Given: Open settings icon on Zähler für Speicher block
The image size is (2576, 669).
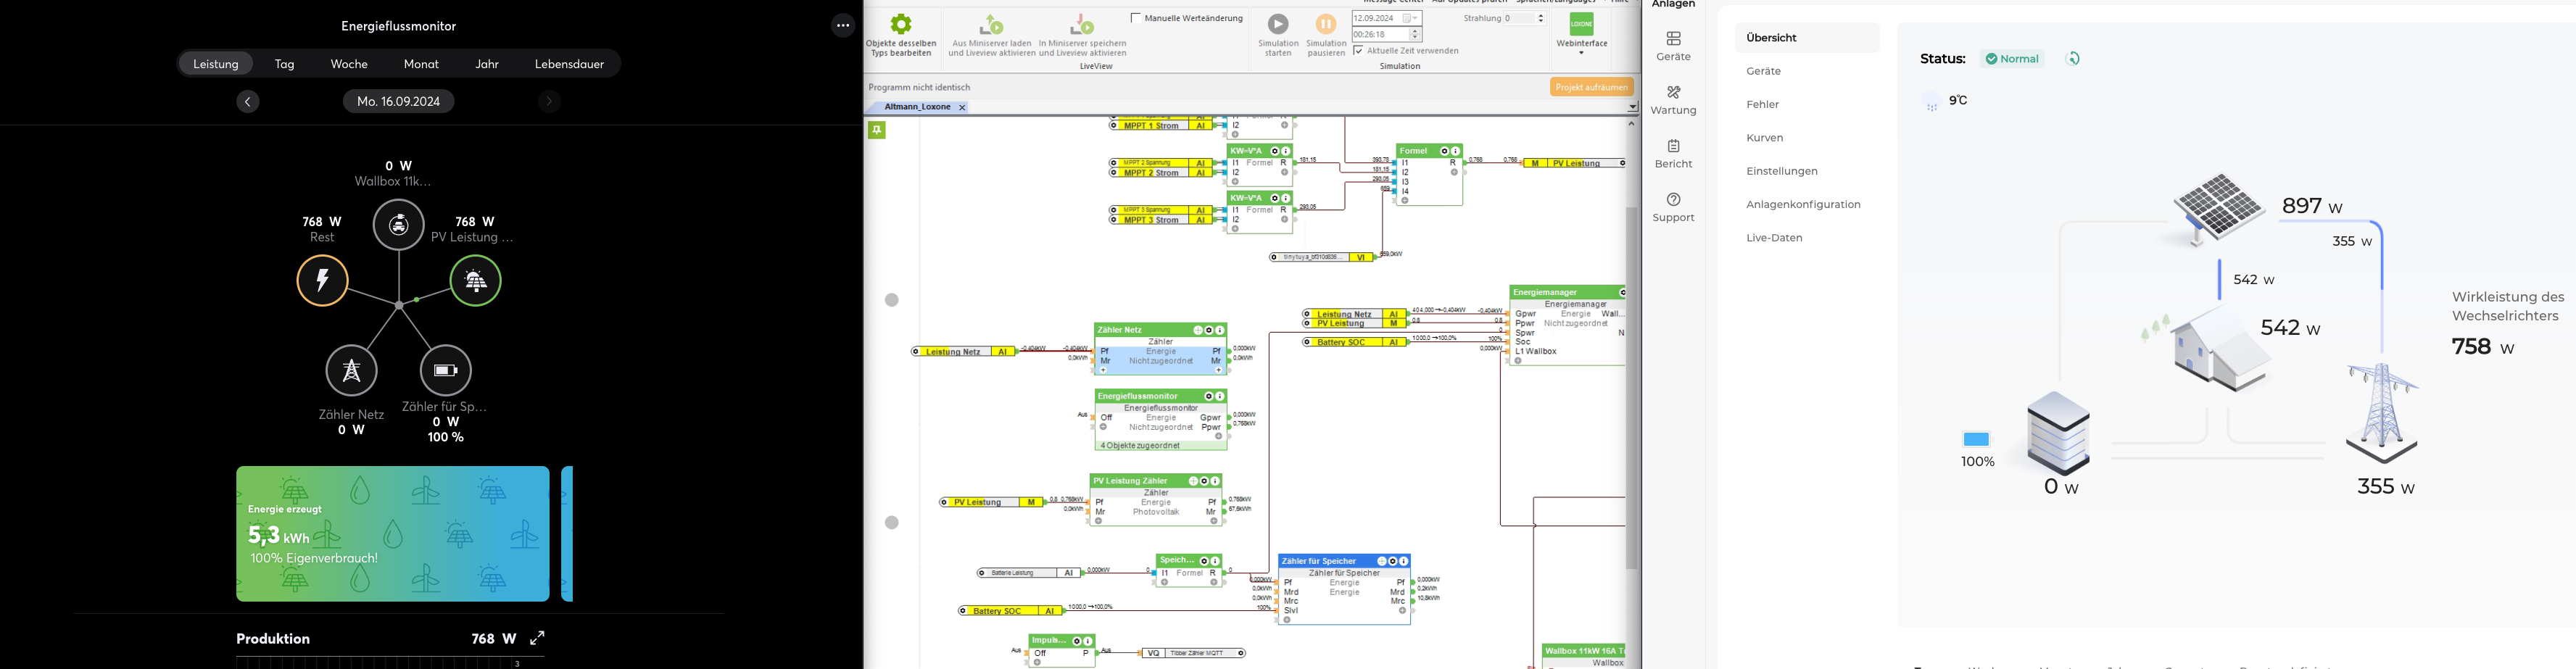Looking at the screenshot, I should point(1393,562).
